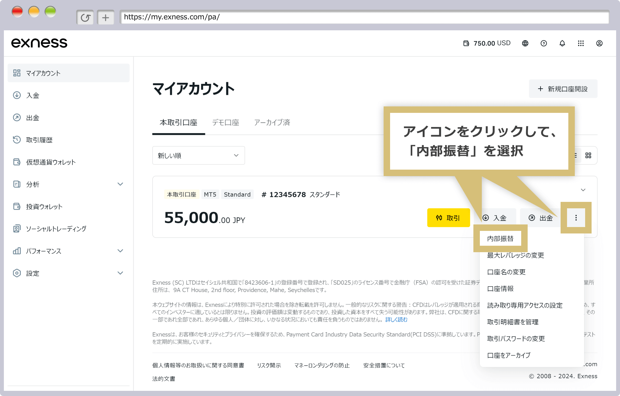Open the user profile icon
Viewport: 620px width, 396px height.
pyautogui.click(x=599, y=43)
